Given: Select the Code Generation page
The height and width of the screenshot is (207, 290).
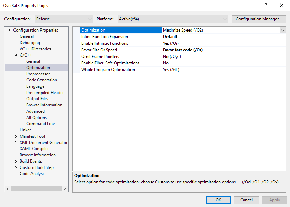Looking at the screenshot, I should (x=42, y=80).
